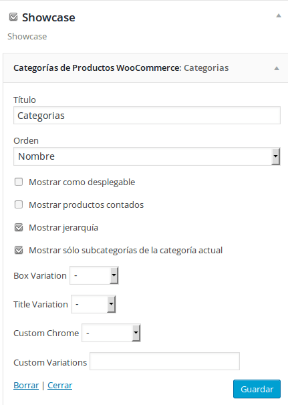Click the Orden dropdown arrow button
The width and height of the screenshot is (288, 405).
(275, 156)
